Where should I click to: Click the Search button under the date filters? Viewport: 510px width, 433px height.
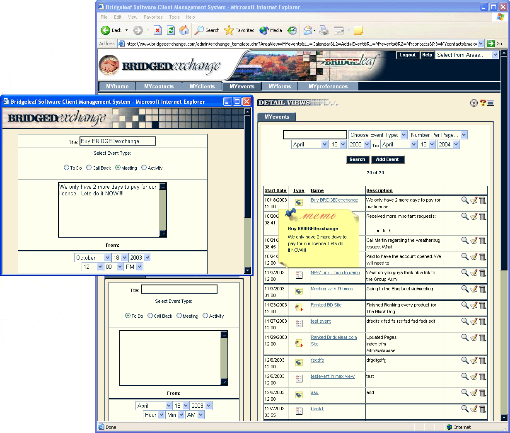pos(357,160)
